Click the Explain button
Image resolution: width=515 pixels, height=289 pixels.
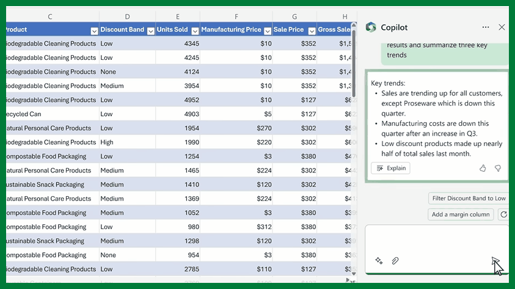click(x=390, y=168)
